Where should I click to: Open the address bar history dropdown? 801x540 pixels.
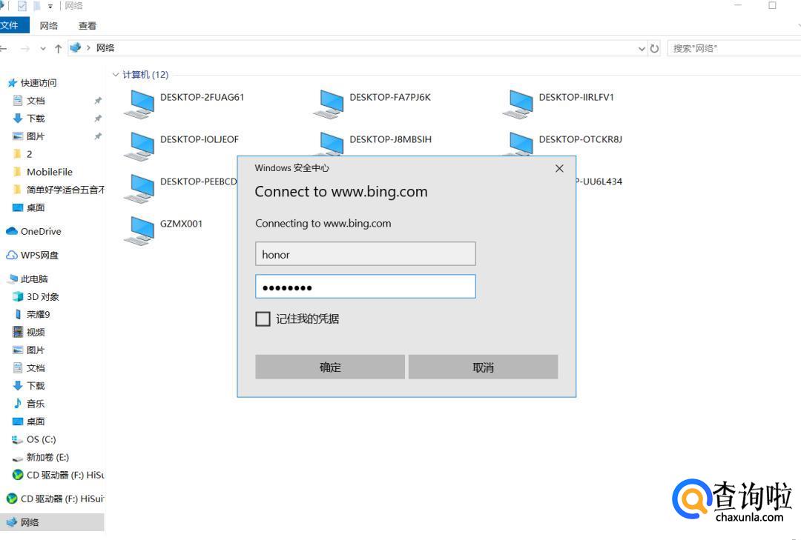coord(642,48)
